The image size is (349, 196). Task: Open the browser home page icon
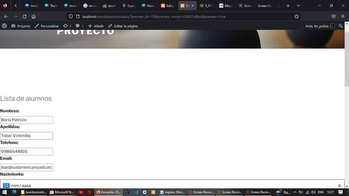[x=34, y=16]
